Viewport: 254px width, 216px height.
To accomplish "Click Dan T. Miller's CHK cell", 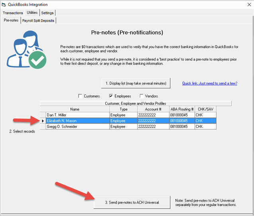I will tap(205, 115).
